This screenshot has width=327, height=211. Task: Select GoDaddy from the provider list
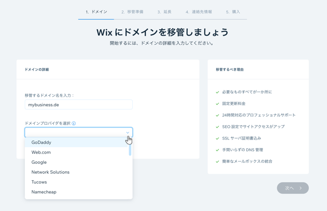point(76,142)
